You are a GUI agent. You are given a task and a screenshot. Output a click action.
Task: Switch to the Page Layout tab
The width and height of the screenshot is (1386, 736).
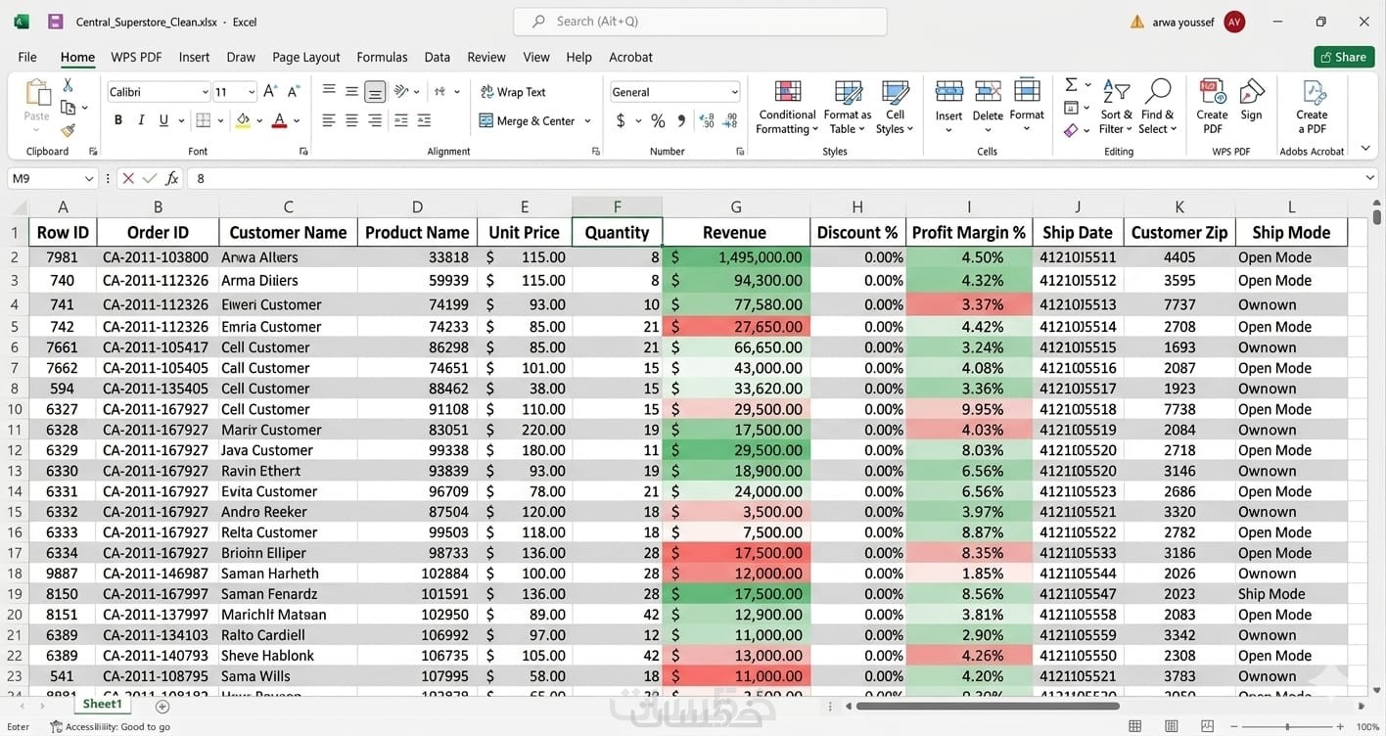click(x=306, y=57)
